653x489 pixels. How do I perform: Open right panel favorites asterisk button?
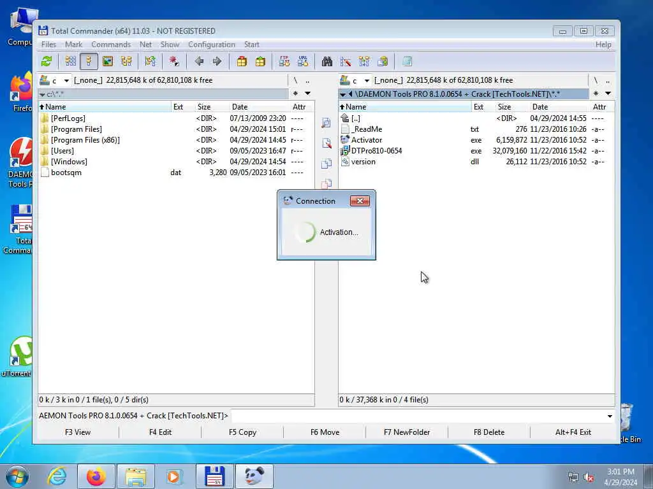pyautogui.click(x=596, y=94)
